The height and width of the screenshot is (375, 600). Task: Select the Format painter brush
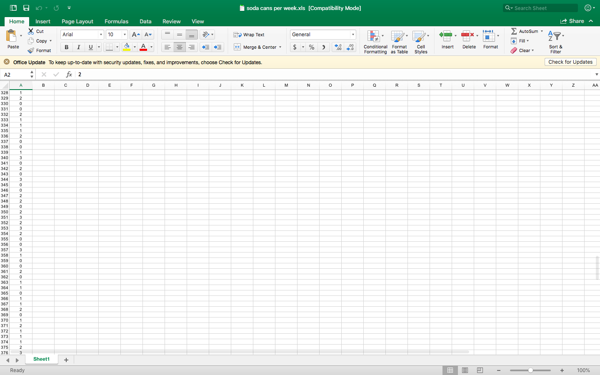pyautogui.click(x=31, y=50)
